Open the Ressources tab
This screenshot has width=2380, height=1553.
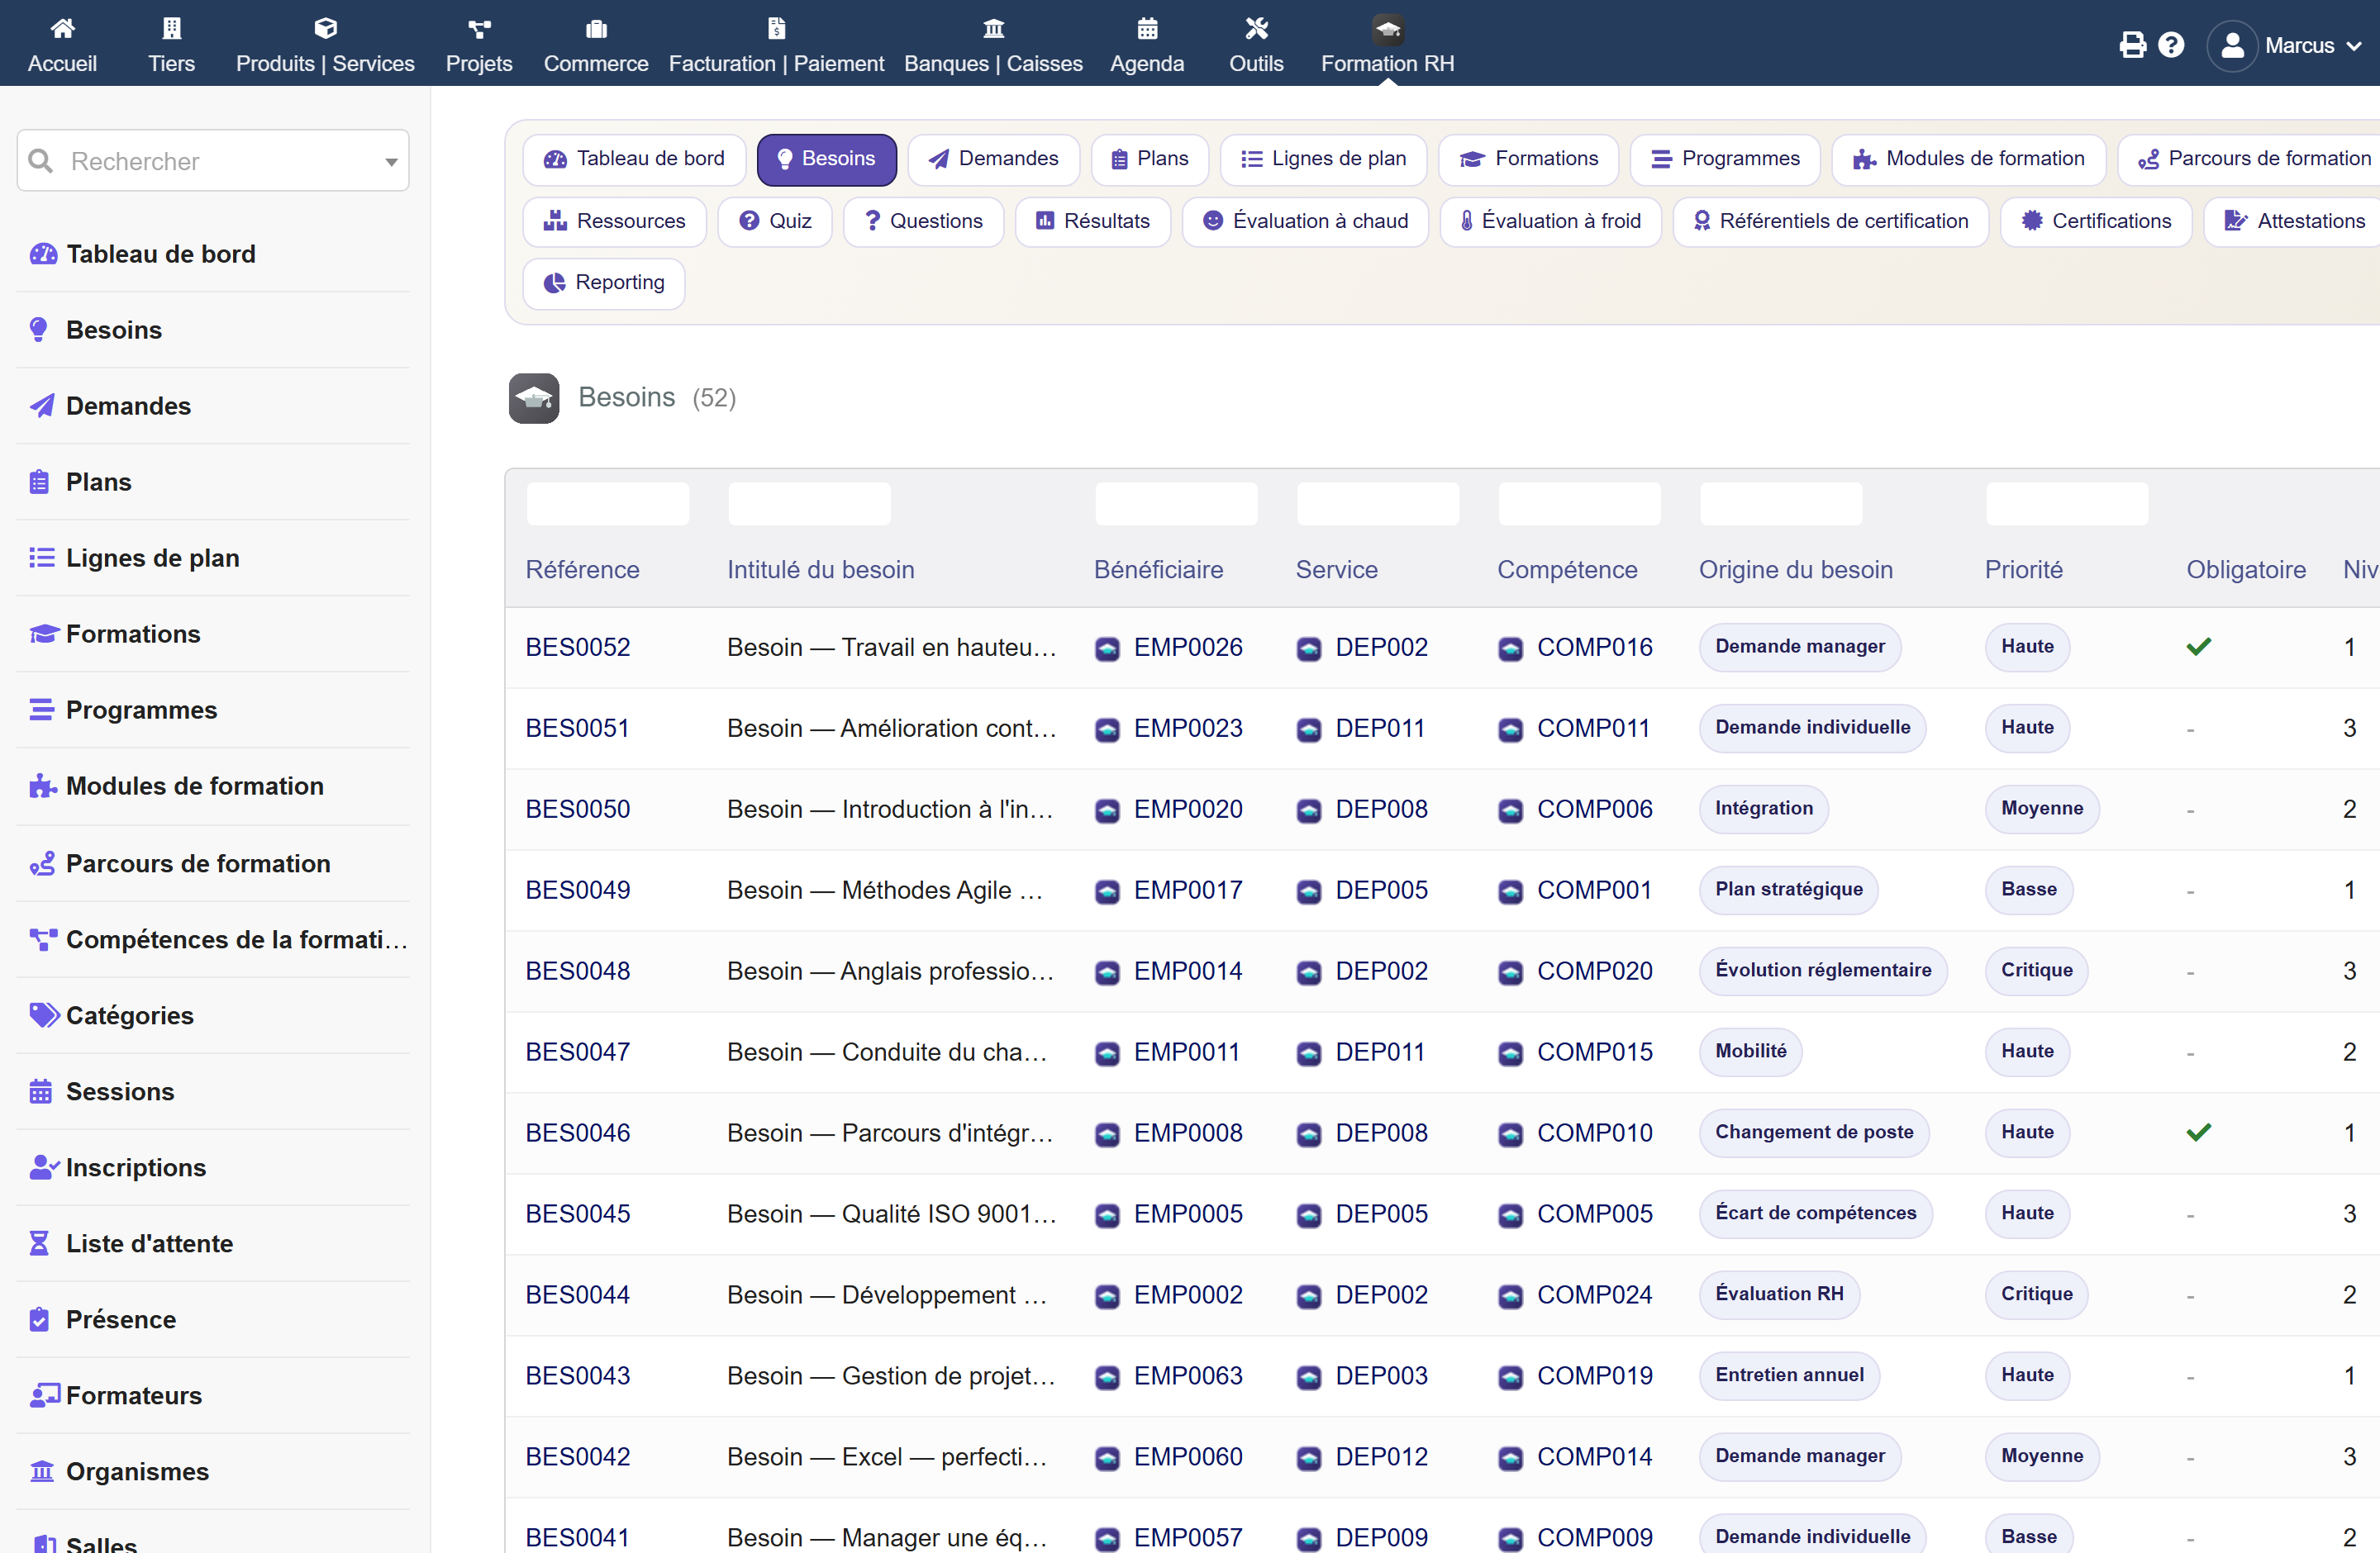(615, 221)
